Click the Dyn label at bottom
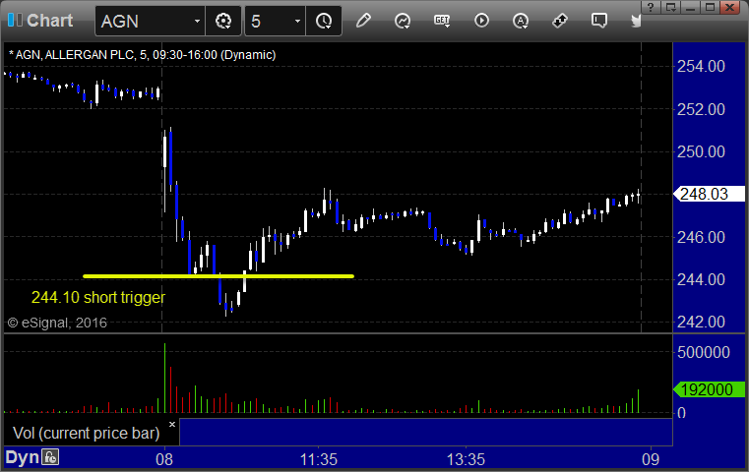 22,457
